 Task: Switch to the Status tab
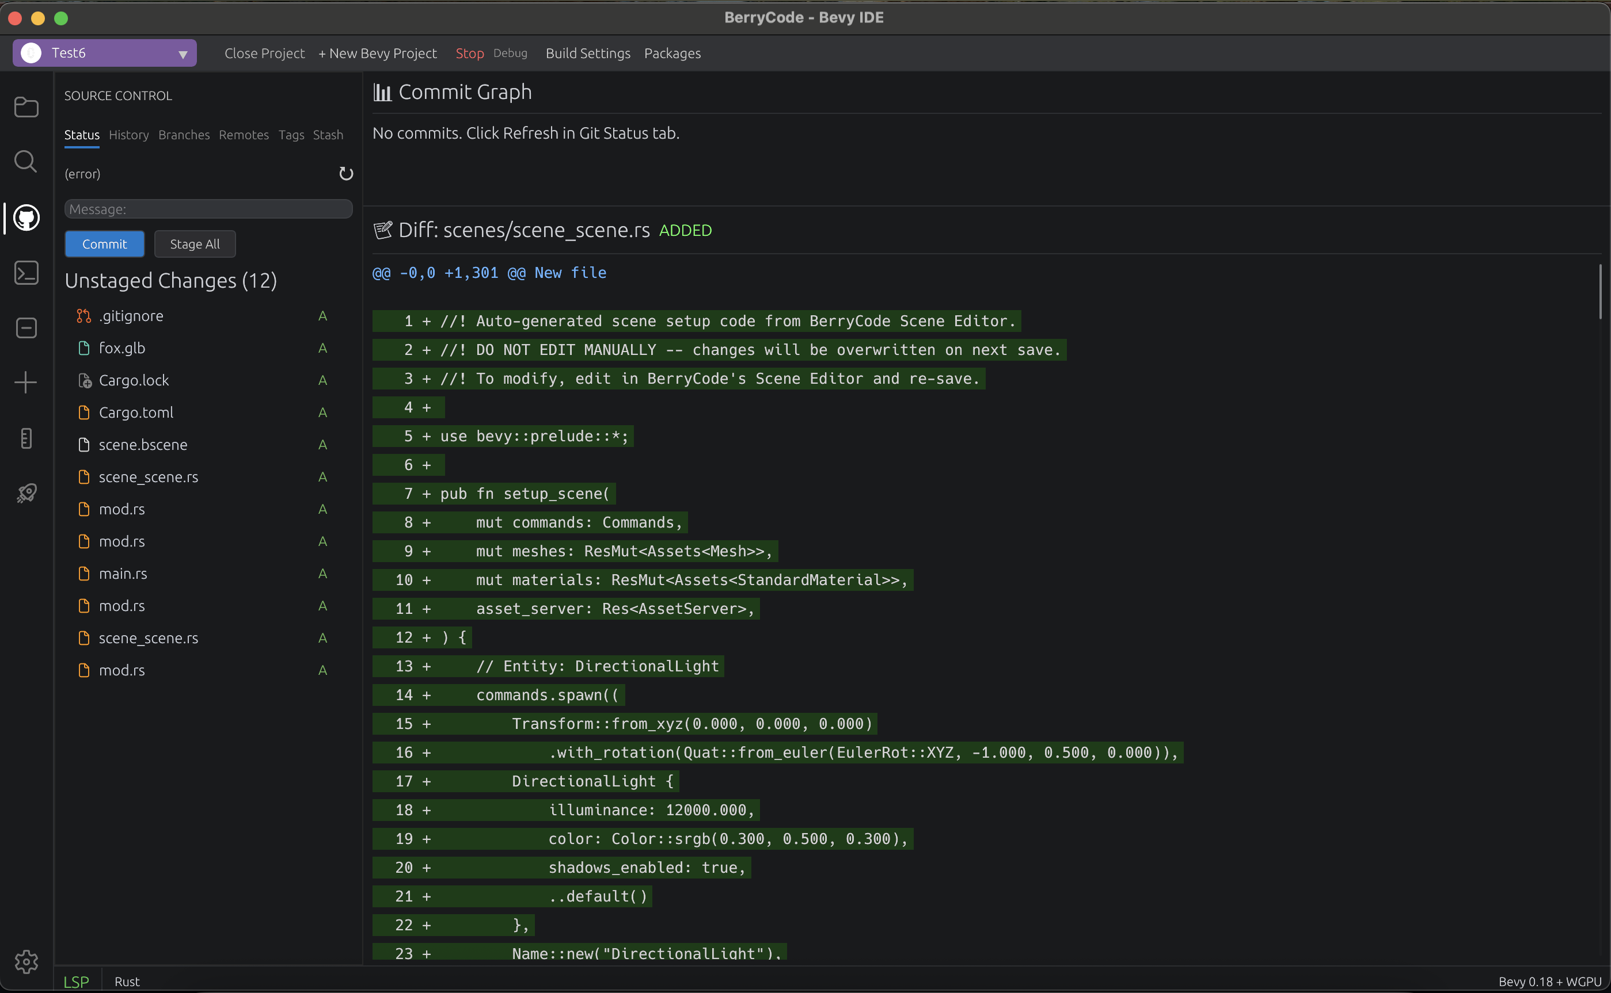tap(82, 135)
